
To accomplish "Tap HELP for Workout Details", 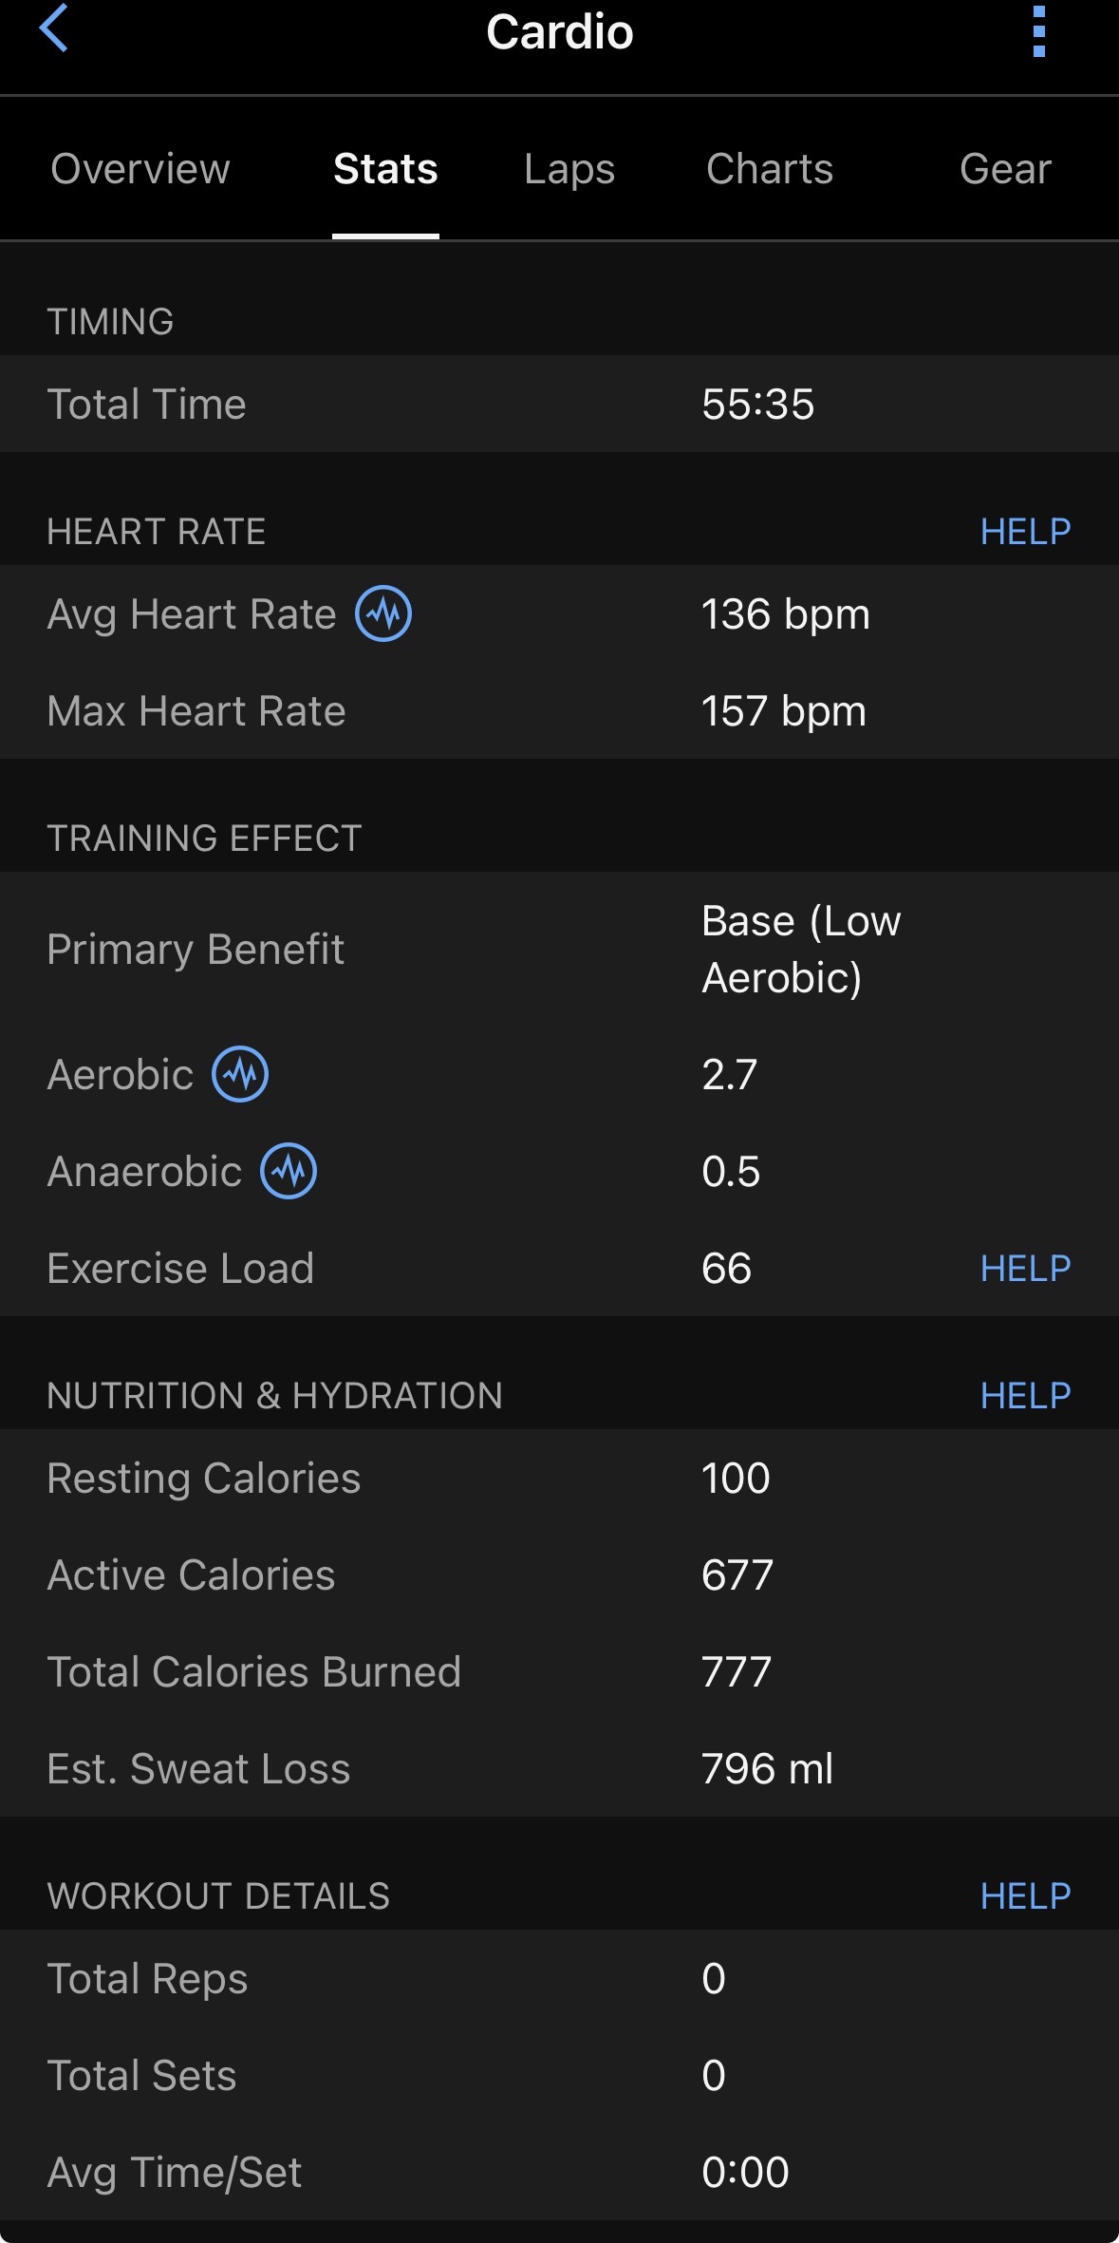I will [1025, 1895].
